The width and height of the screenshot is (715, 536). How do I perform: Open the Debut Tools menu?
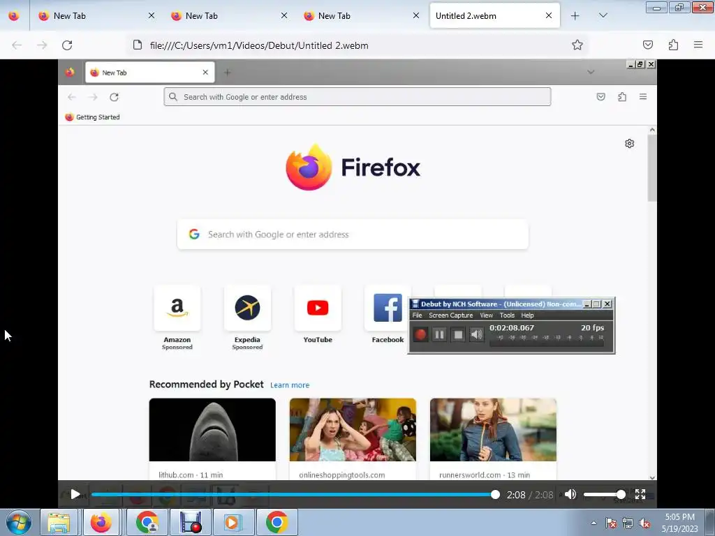507,315
